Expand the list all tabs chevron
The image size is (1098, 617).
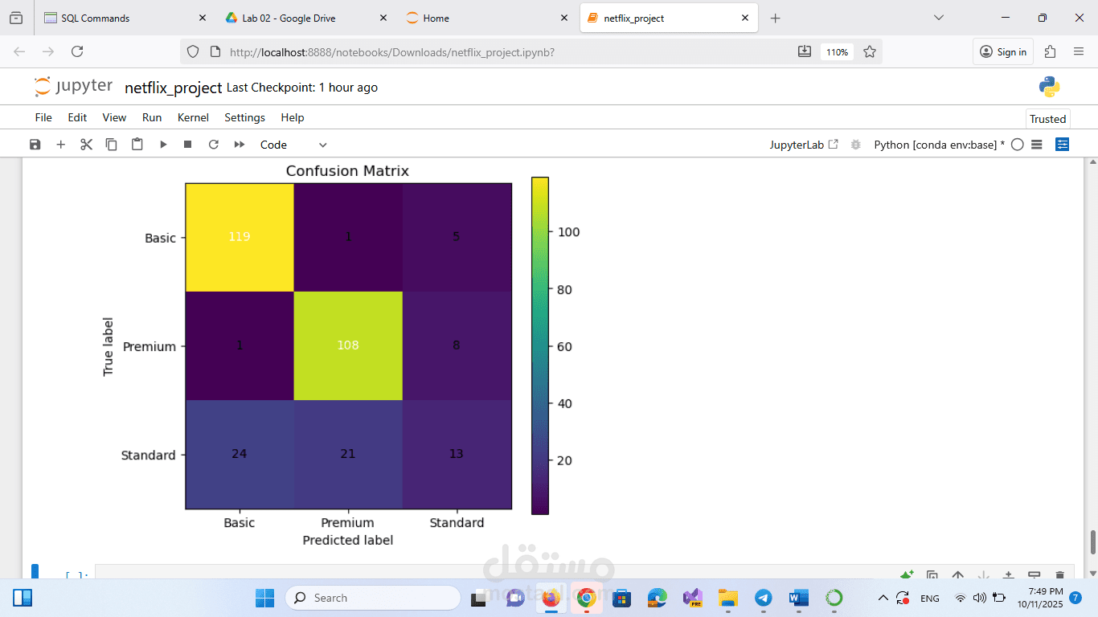[x=938, y=18]
